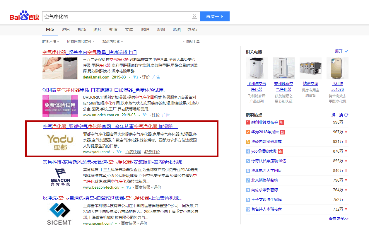This screenshot has width=369, height=237.
Task: Switch to the 资讯 tab
Action: click(66, 30)
